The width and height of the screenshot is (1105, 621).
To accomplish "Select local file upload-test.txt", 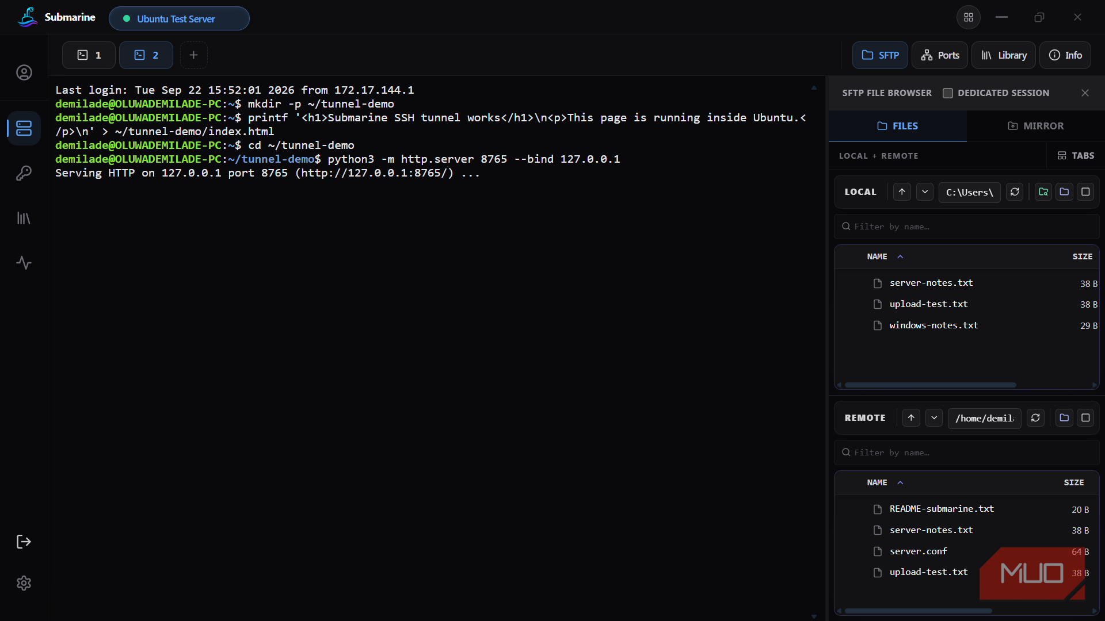I will [967, 304].
